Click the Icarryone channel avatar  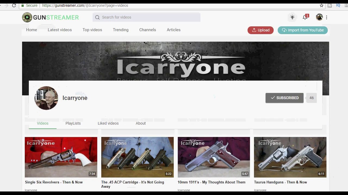click(46, 98)
